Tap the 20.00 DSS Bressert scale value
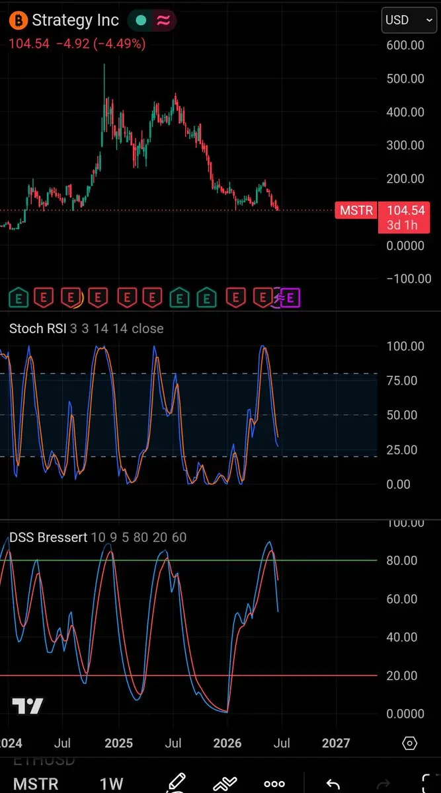This screenshot has width=441, height=793. pos(401,675)
